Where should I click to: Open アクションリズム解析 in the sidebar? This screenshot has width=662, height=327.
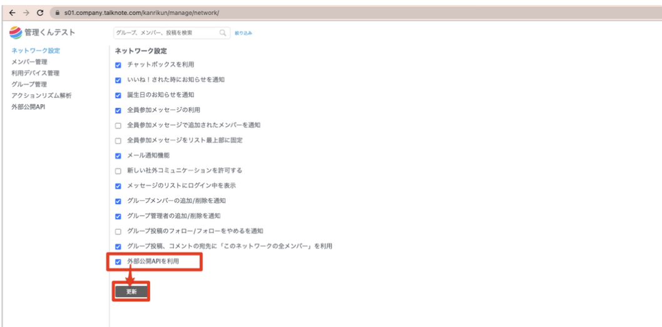(41, 95)
